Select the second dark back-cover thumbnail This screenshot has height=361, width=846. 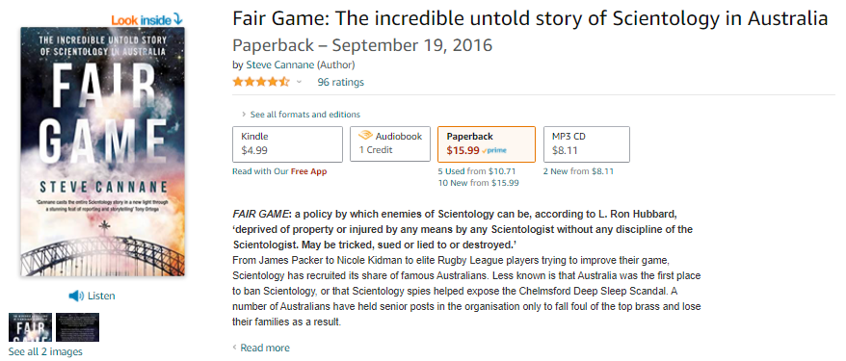[x=78, y=326]
